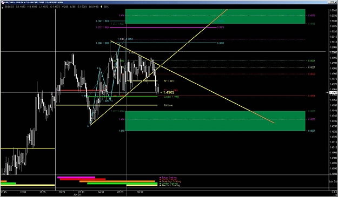Select the 1.414 label in the upper green zone

point(121,16)
